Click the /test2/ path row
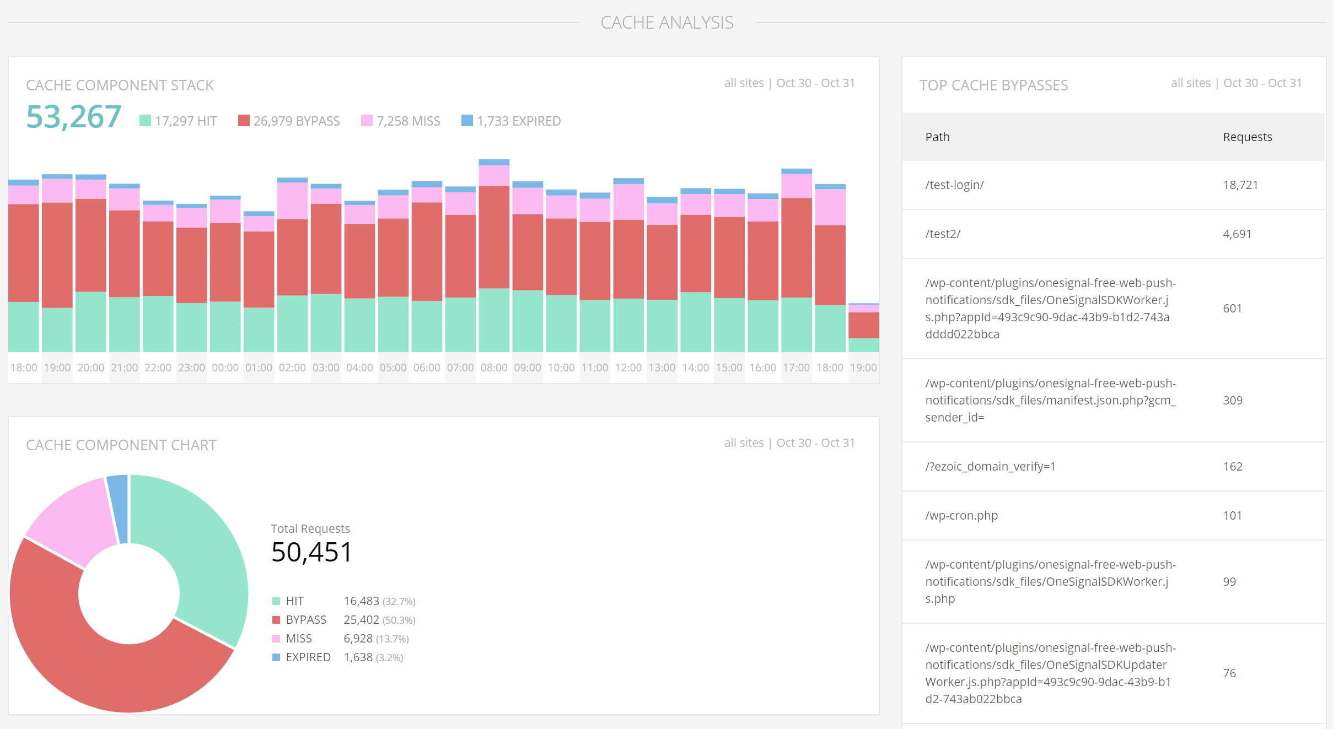The width and height of the screenshot is (1333, 729). 943,234
